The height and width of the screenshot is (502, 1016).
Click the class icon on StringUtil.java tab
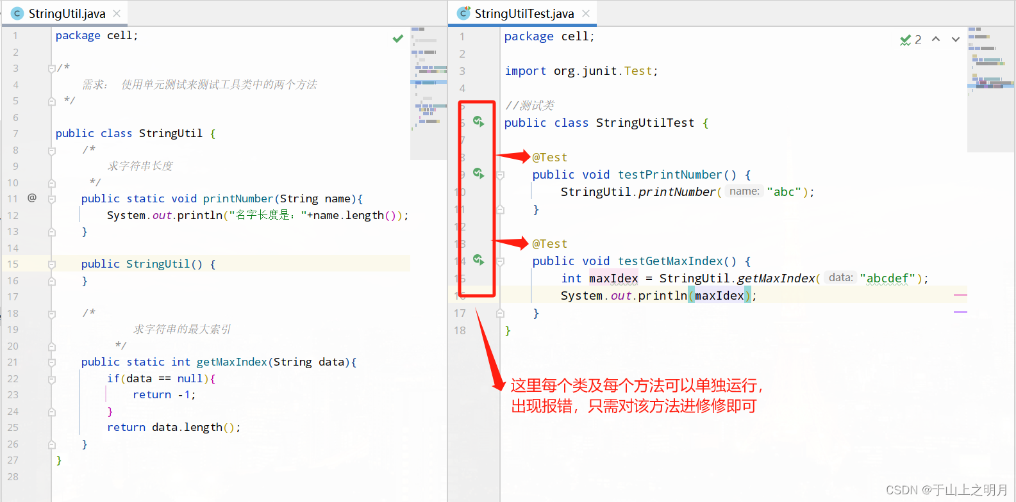17,13
